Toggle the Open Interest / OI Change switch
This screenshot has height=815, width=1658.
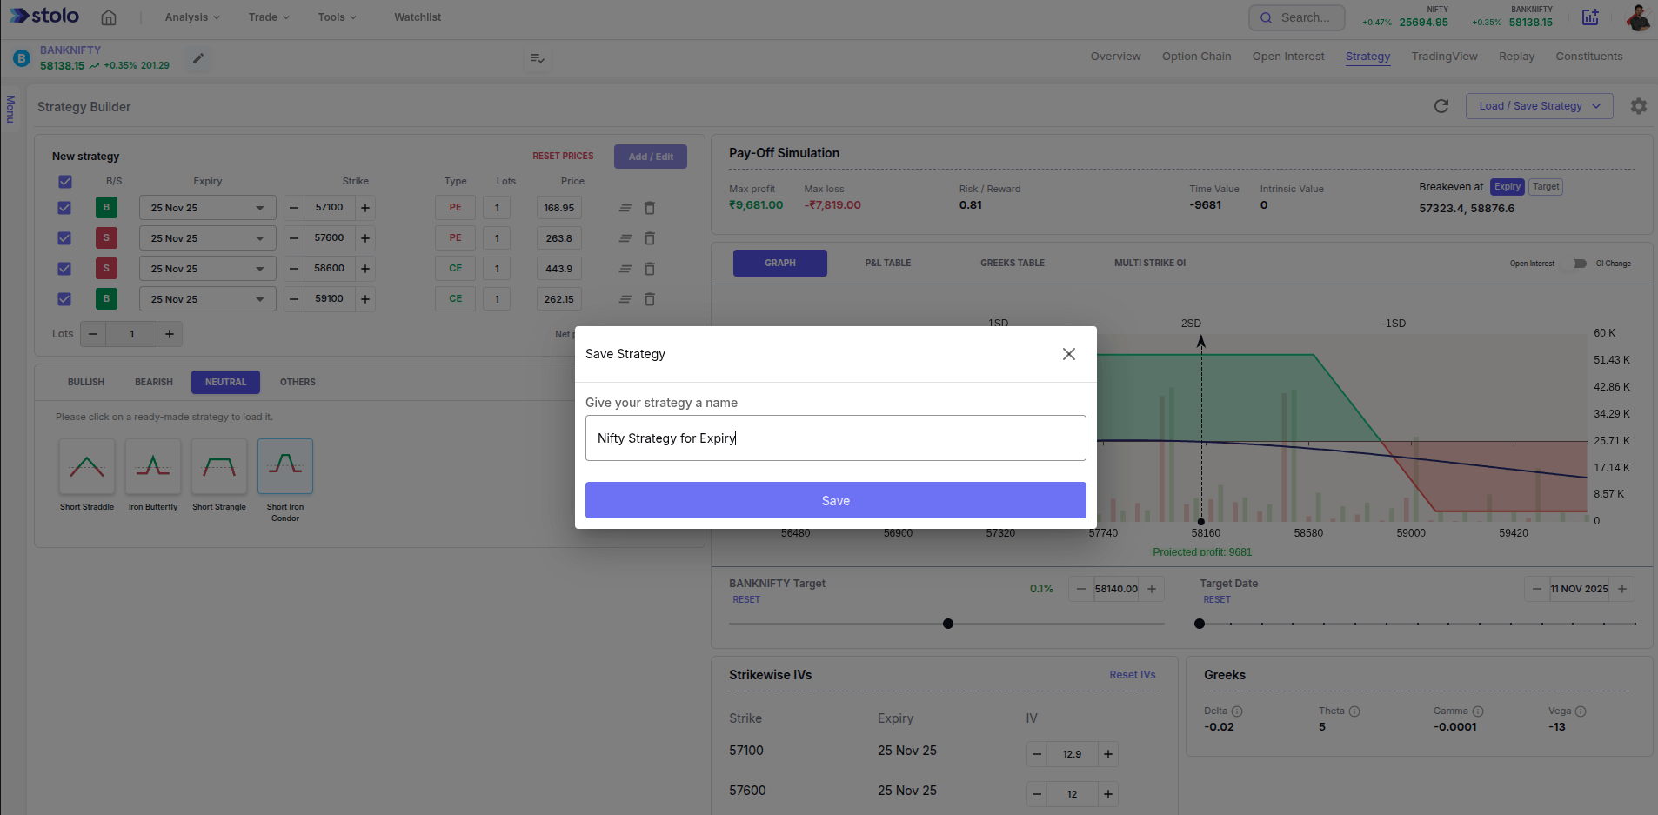pos(1575,264)
